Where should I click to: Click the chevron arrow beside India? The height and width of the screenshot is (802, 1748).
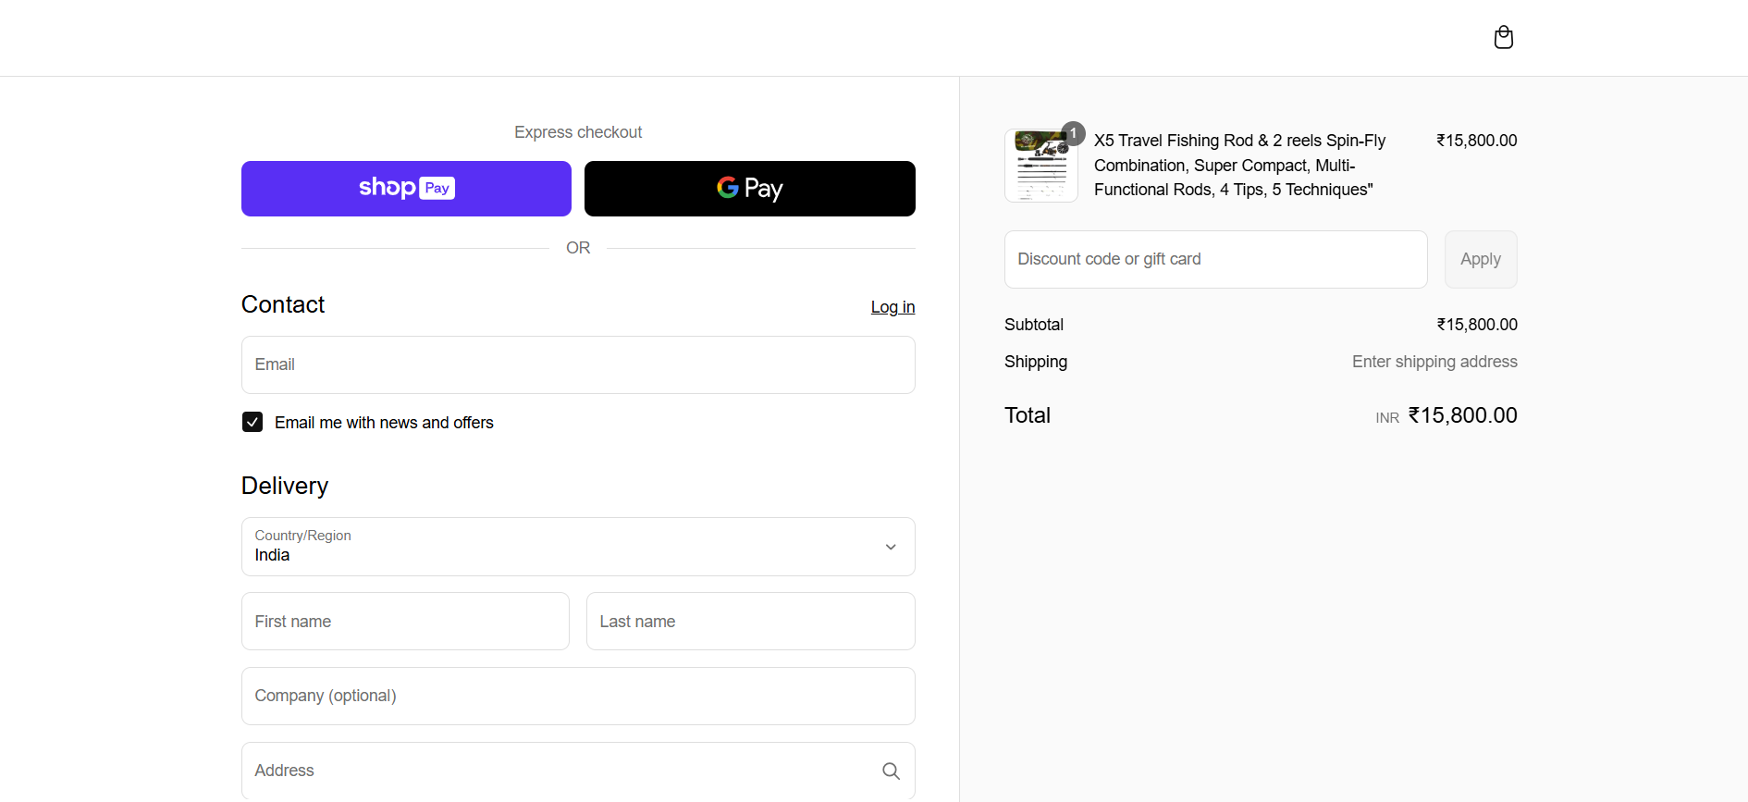point(890,547)
